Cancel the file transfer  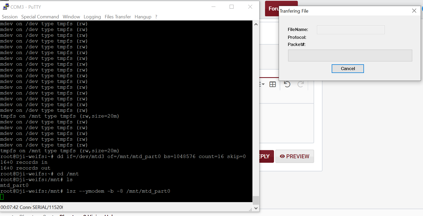[348, 69]
